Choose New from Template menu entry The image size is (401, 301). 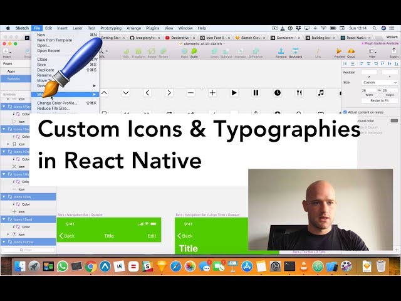[x=55, y=40]
